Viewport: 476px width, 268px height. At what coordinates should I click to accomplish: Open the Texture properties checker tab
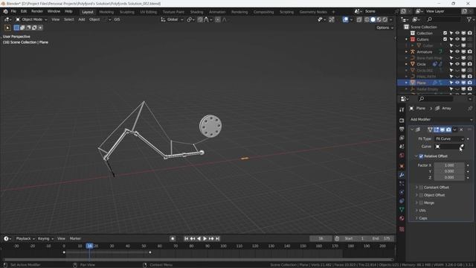click(x=402, y=229)
